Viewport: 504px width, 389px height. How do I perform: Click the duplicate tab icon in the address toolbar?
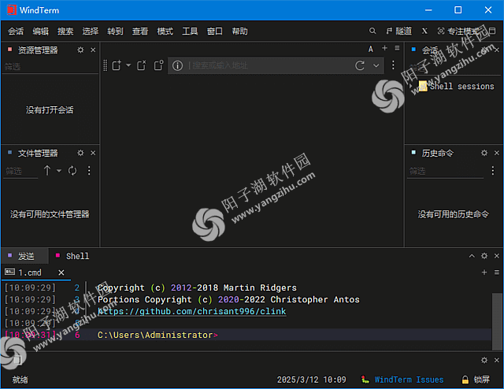tap(158, 65)
